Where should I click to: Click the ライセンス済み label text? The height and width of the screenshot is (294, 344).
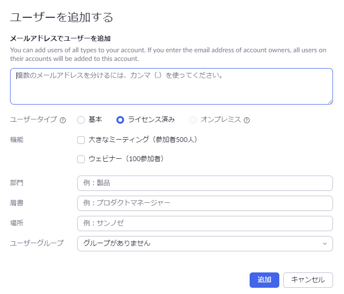[x=151, y=120]
